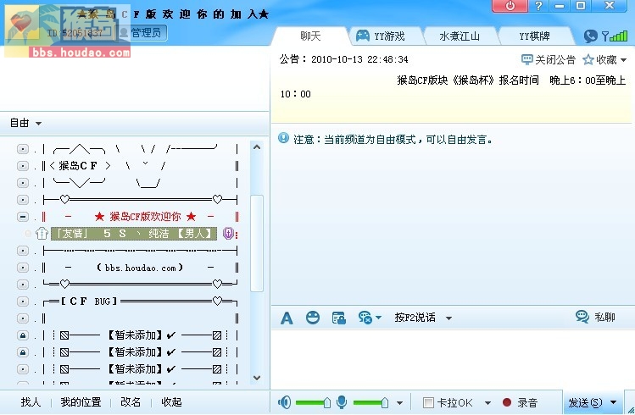
Task: Open the 收藏 dropdown arrow
Action: pos(624,60)
